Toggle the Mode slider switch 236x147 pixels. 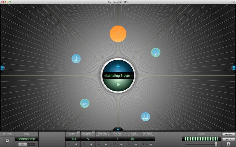pos(27,144)
